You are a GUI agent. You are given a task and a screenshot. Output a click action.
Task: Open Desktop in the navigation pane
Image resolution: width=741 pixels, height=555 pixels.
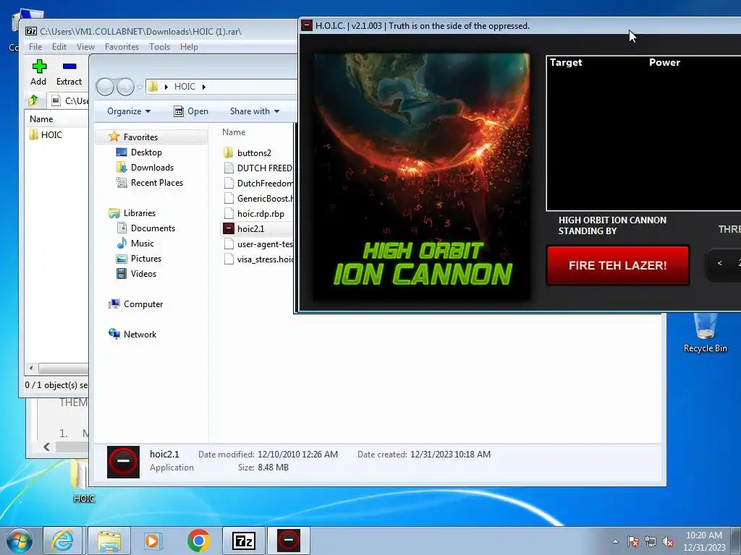tap(146, 152)
